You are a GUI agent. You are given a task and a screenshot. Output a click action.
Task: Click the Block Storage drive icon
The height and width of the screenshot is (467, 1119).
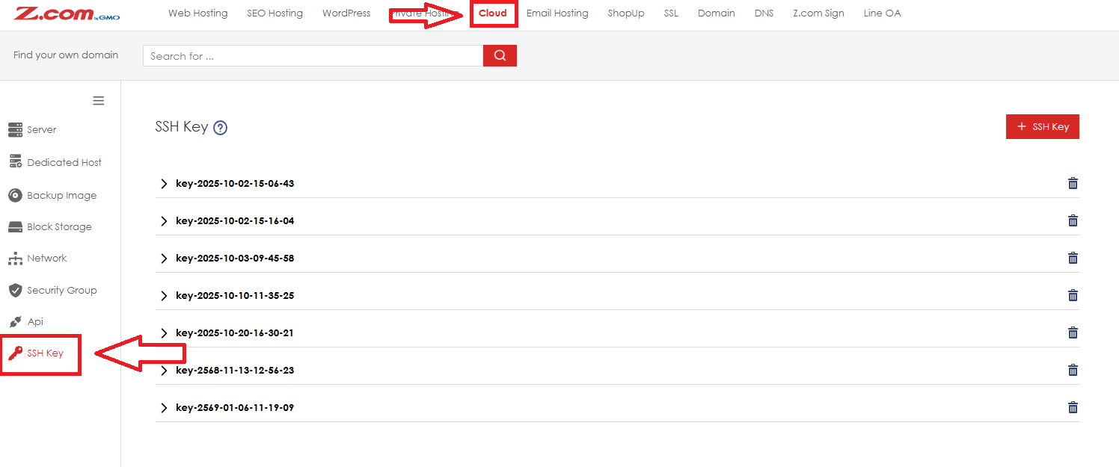15,226
